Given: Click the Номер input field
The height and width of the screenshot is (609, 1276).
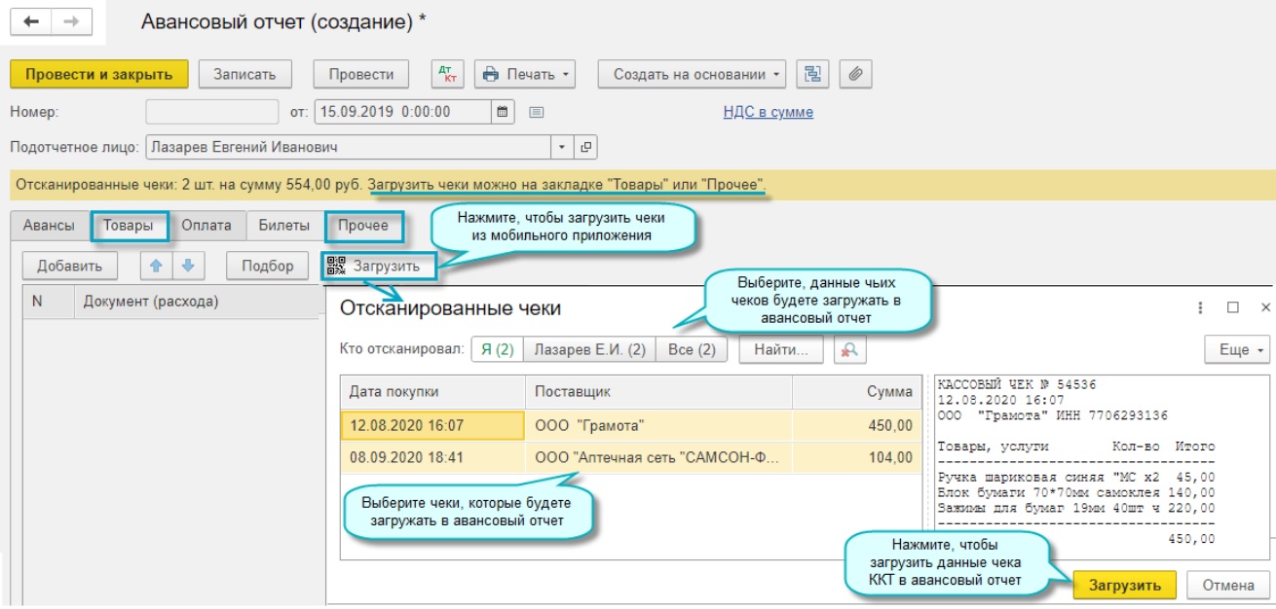Looking at the screenshot, I should pos(212,112).
